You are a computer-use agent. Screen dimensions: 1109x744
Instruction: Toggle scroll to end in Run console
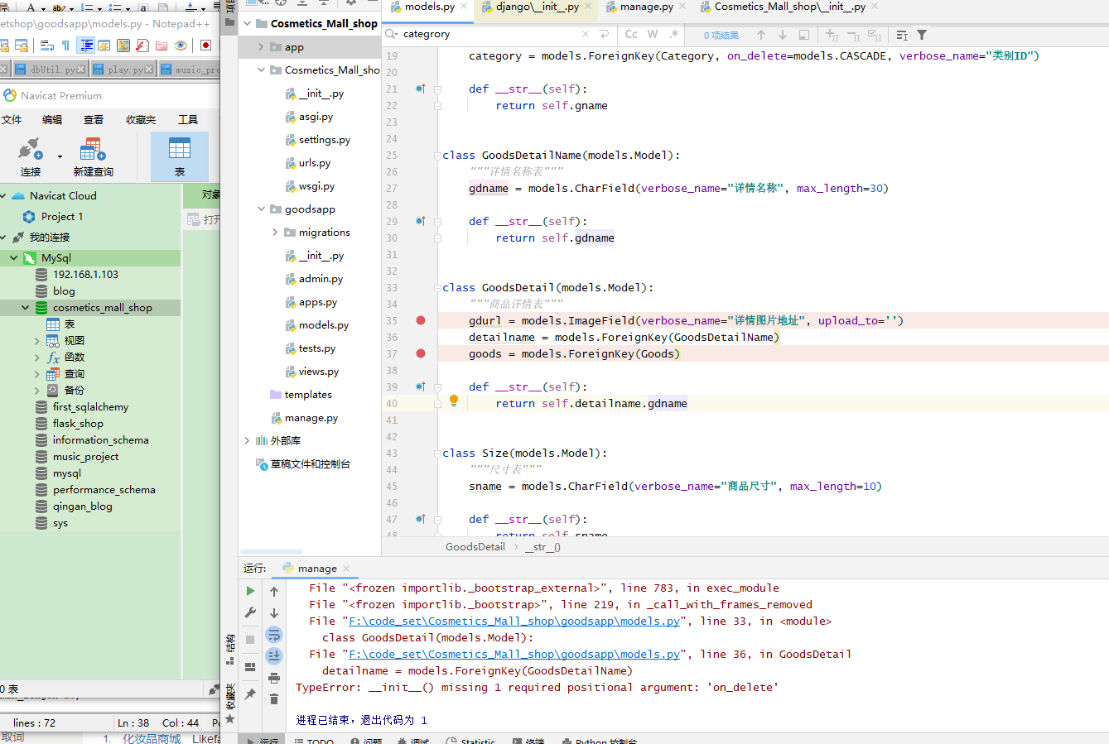click(x=274, y=656)
